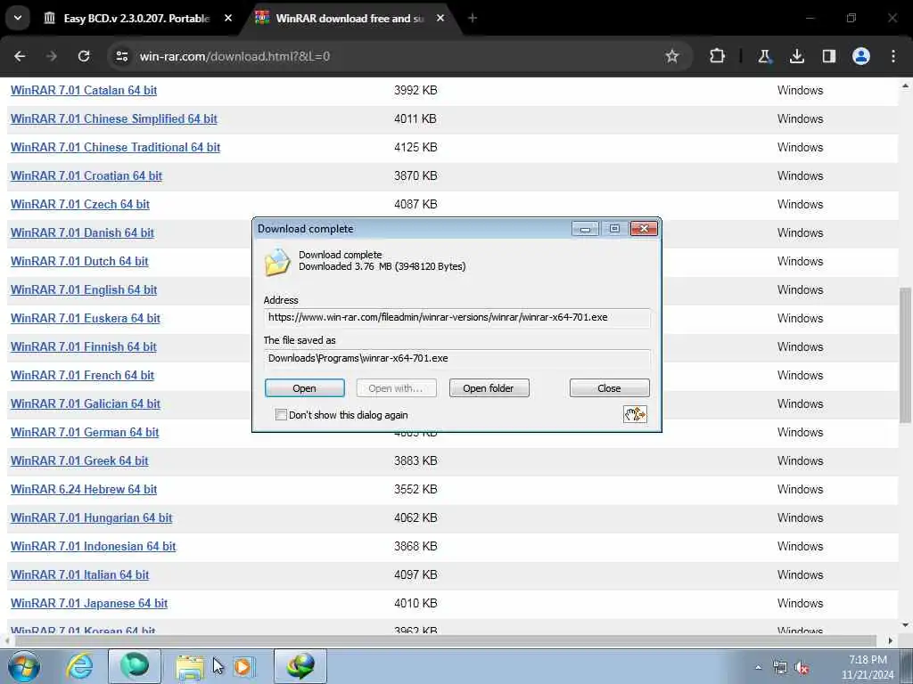Open WinRAR 7.01 Chinese Traditional 64 bit link

[x=115, y=147]
